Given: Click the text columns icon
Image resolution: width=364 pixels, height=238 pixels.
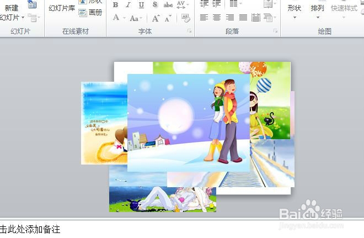Looking at the screenshot, I should [233, 3].
